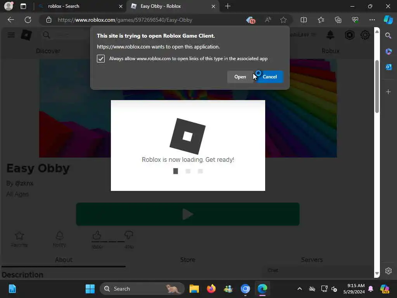Add app to sidebar plus icon
The height and width of the screenshot is (298, 397).
(x=388, y=92)
